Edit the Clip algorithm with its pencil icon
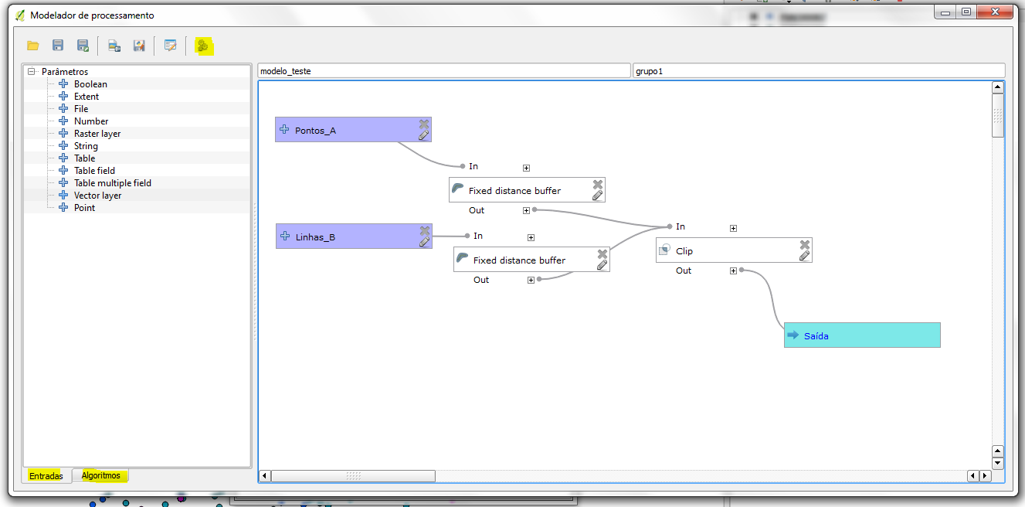1025x507 pixels. click(804, 256)
